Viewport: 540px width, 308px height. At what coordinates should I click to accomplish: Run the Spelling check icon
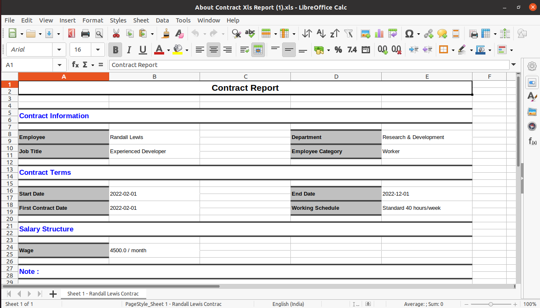point(250,33)
